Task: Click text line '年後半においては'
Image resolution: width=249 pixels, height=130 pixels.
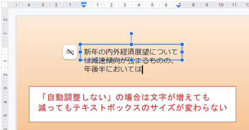Action: (113, 69)
